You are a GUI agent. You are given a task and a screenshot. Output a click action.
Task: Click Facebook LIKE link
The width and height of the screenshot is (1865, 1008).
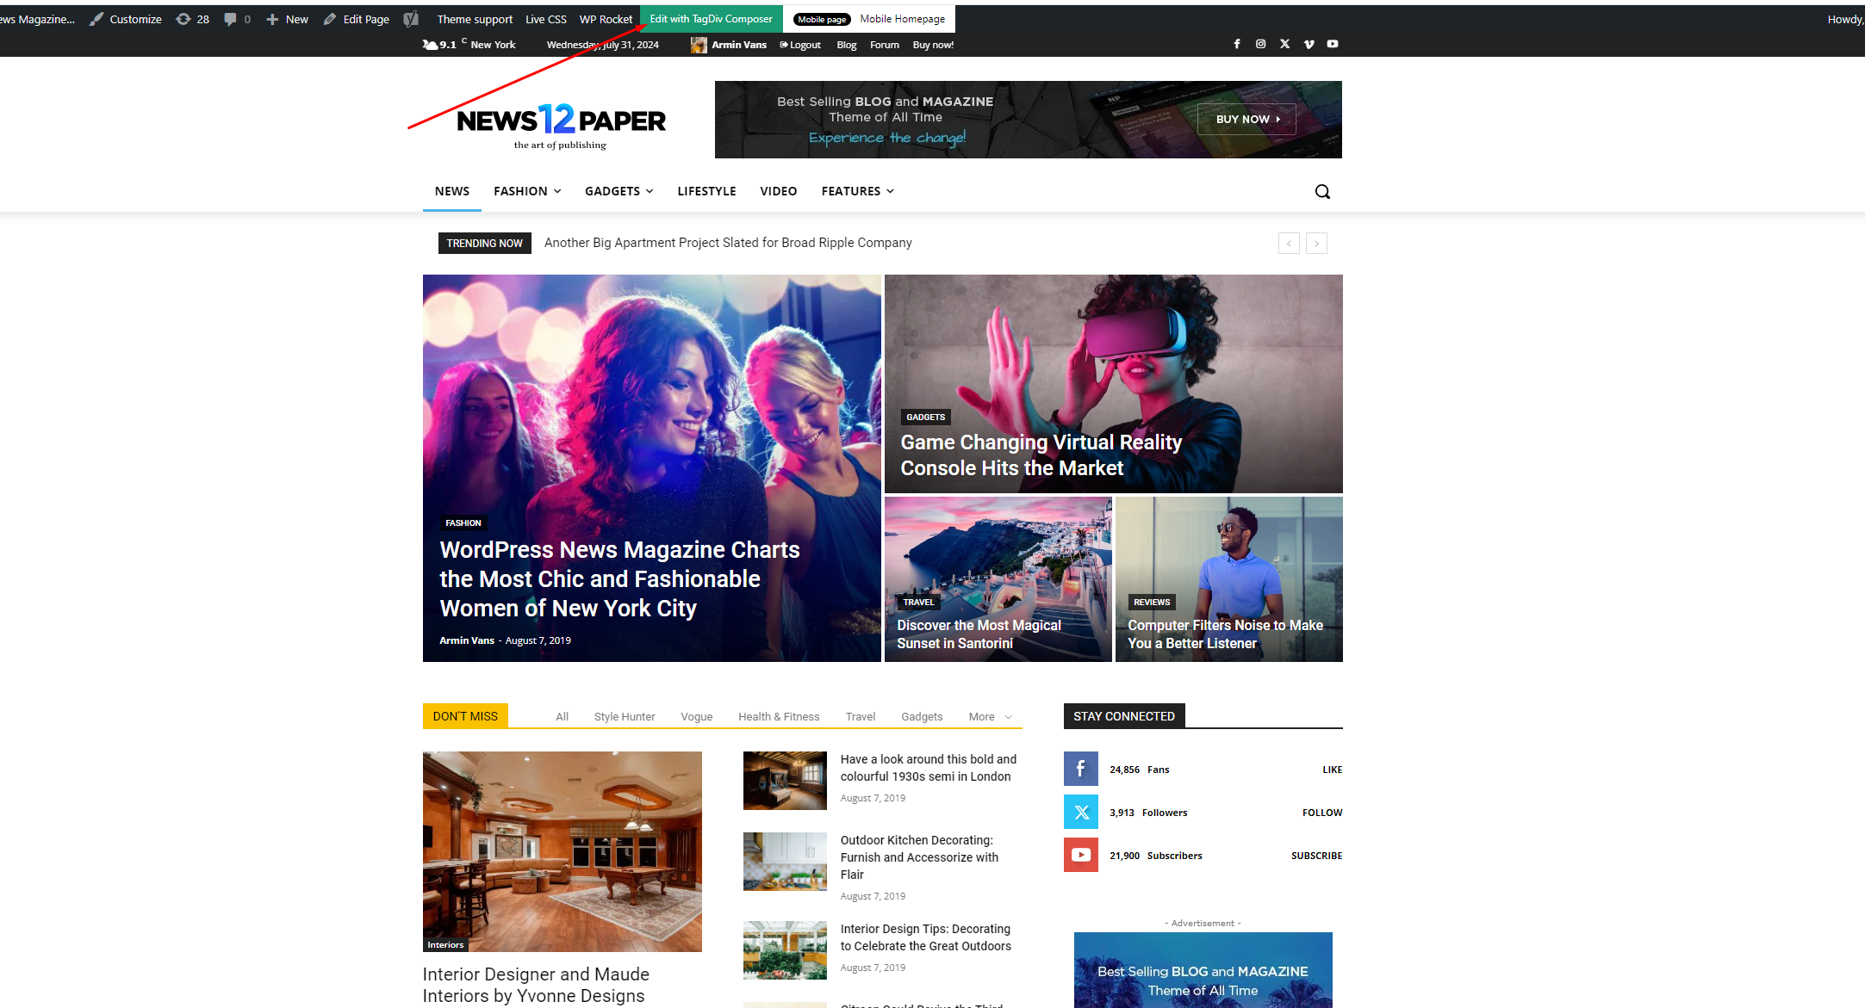point(1332,770)
